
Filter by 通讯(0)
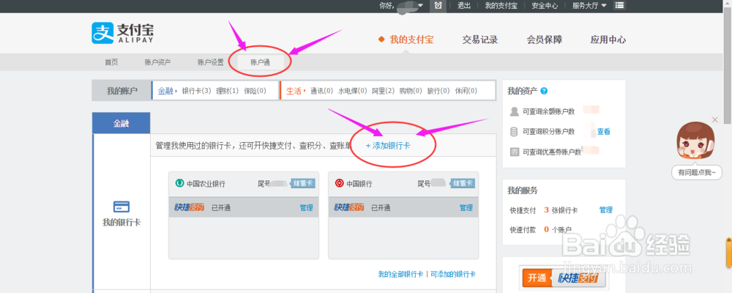click(321, 91)
